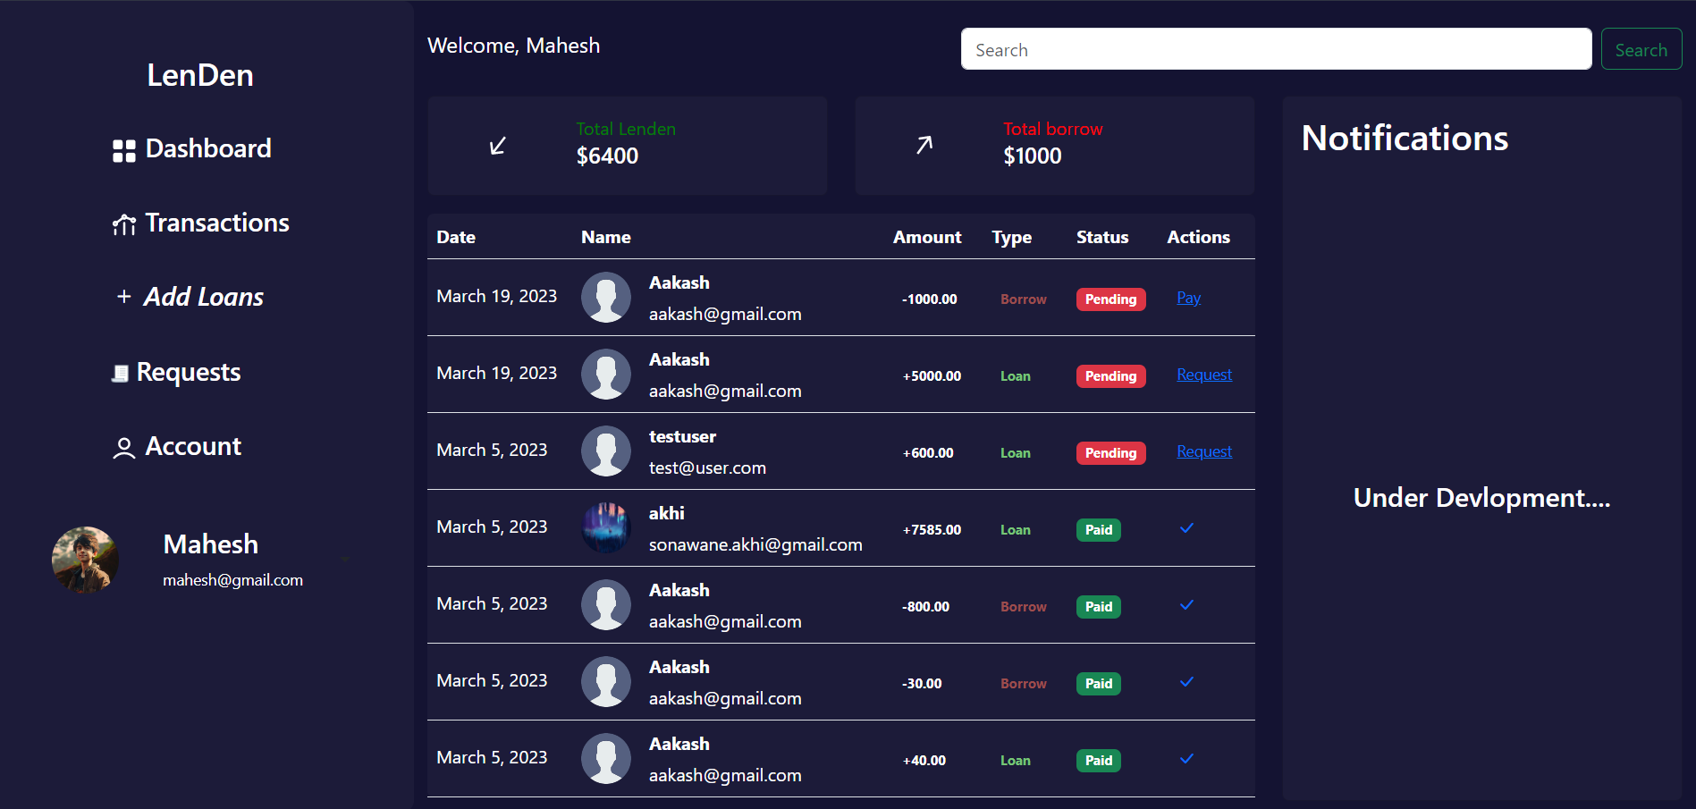Click the checkmark on the -800.00 Borrow row

(1186, 605)
